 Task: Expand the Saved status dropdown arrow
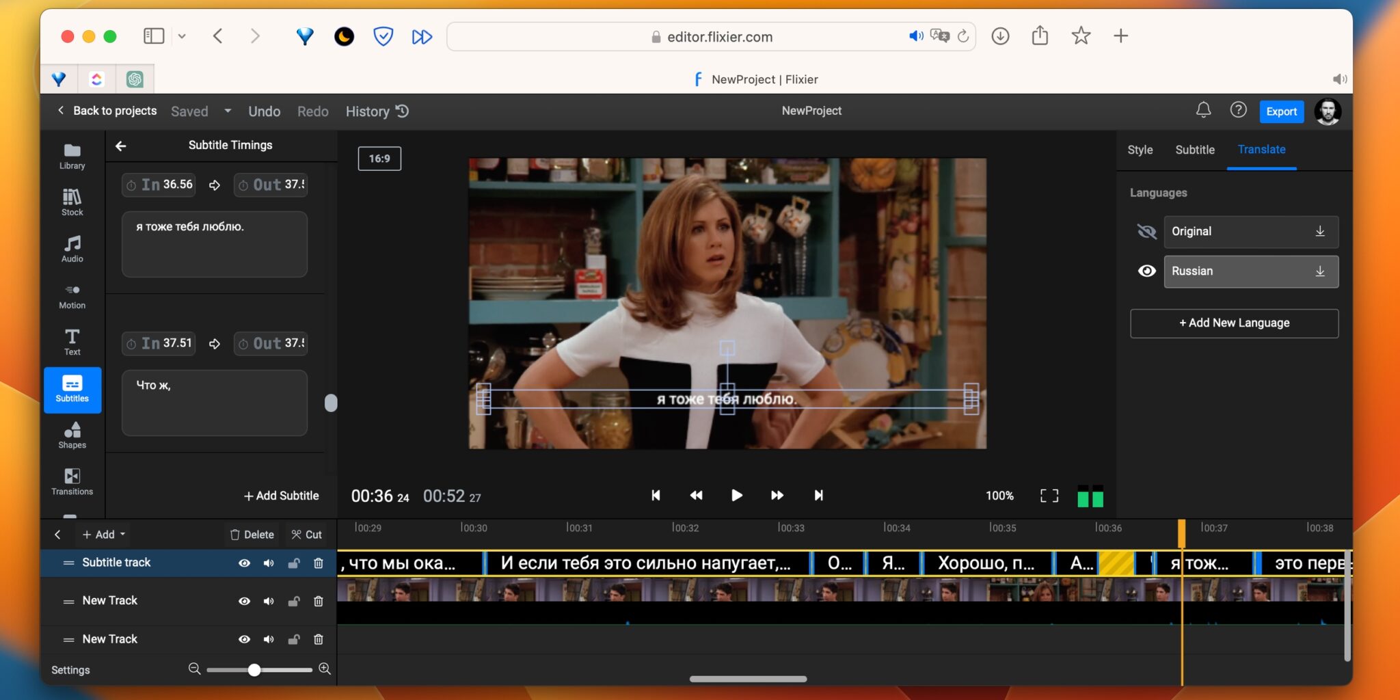[228, 111]
